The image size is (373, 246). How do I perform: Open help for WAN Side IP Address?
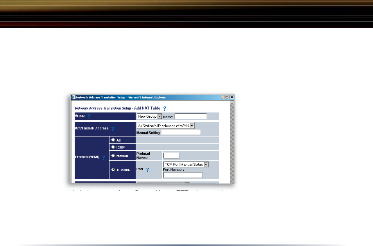click(113, 129)
